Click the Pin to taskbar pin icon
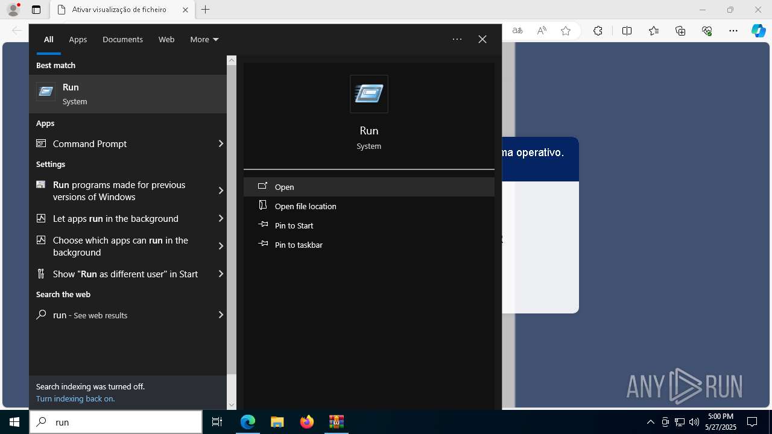Screen dimensions: 772x434 [x=263, y=244]
